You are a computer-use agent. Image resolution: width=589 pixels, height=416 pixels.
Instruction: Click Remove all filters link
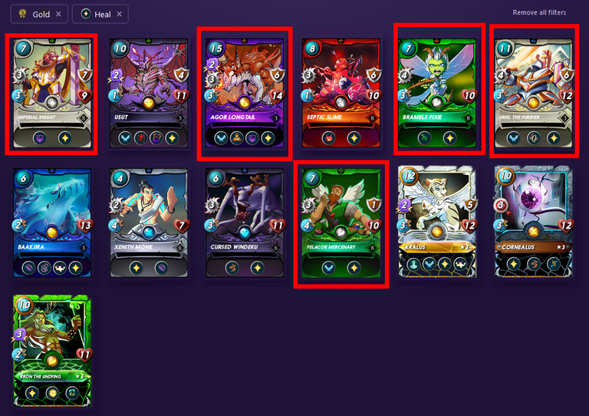(539, 12)
